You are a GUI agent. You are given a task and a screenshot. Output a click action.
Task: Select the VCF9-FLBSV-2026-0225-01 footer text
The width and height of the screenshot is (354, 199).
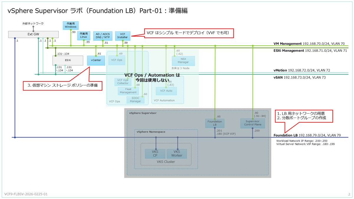tap(26, 194)
